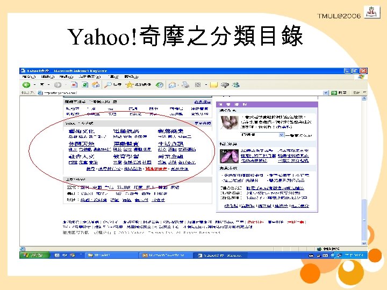The width and height of the screenshot is (387, 290).
Task: Open the 我的最愛 (Favorites) menu
Action: pos(90,77)
